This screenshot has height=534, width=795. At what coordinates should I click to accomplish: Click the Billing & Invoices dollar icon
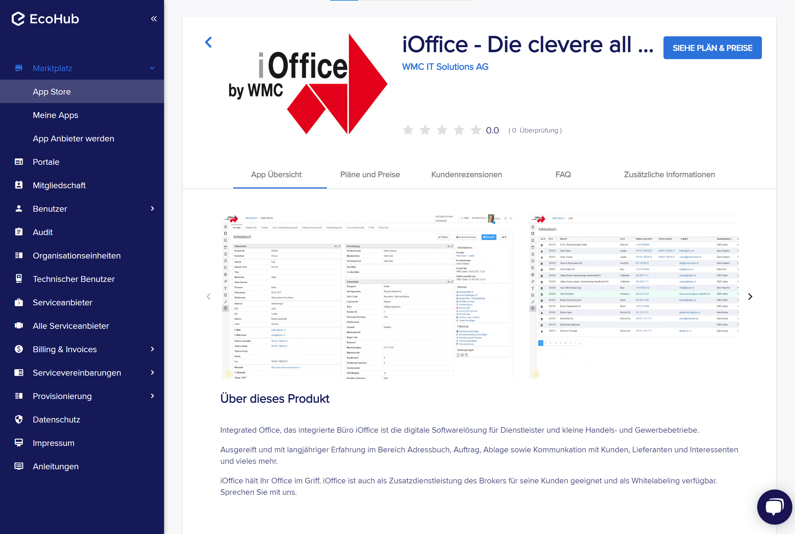[x=19, y=349]
